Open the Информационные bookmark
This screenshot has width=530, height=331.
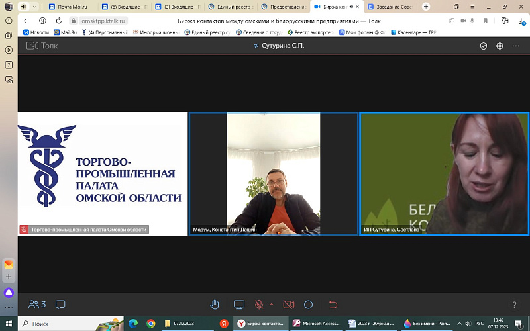pyautogui.click(x=156, y=32)
